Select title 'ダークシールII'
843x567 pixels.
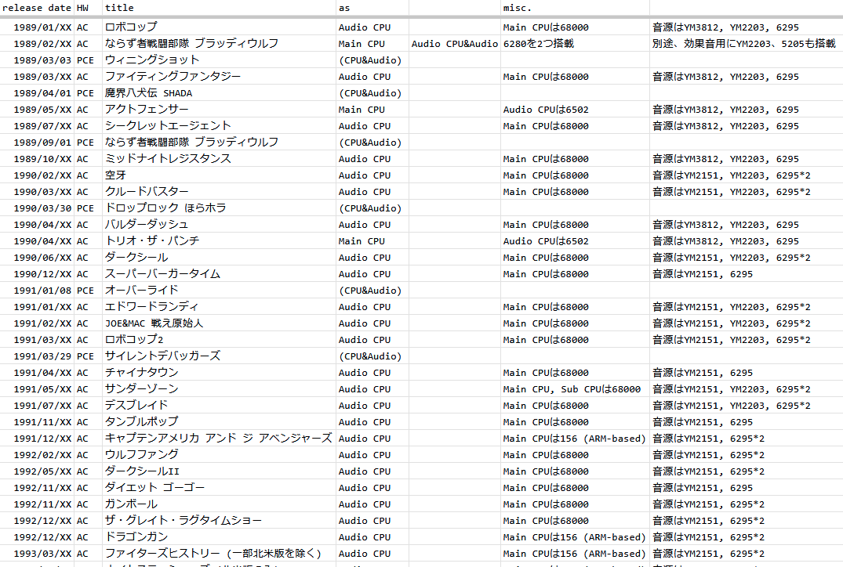click(x=142, y=471)
